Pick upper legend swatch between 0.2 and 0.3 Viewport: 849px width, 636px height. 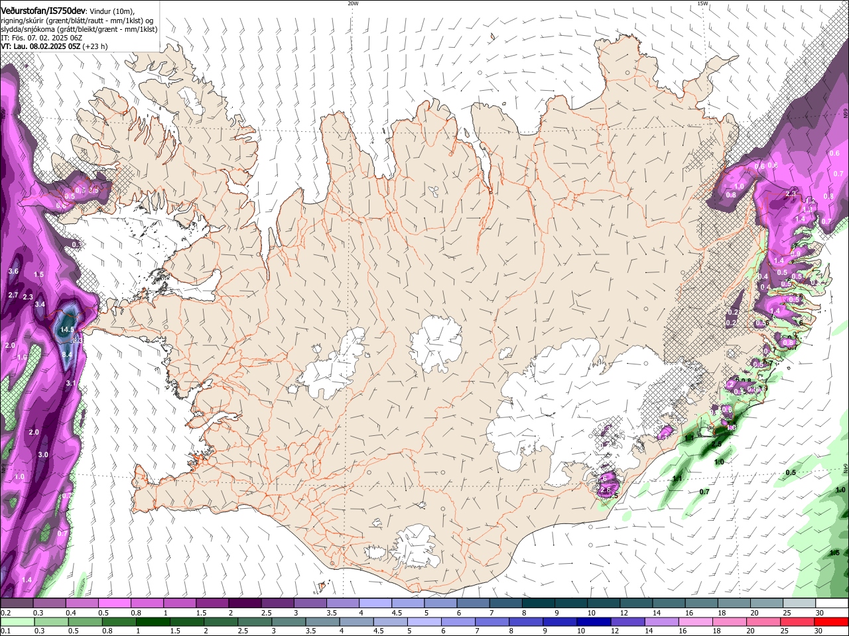(17, 604)
